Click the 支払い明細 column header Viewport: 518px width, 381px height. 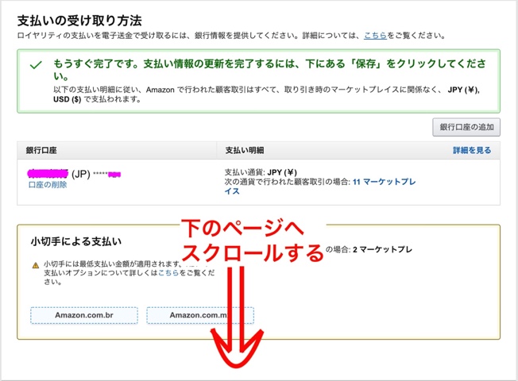pos(244,150)
